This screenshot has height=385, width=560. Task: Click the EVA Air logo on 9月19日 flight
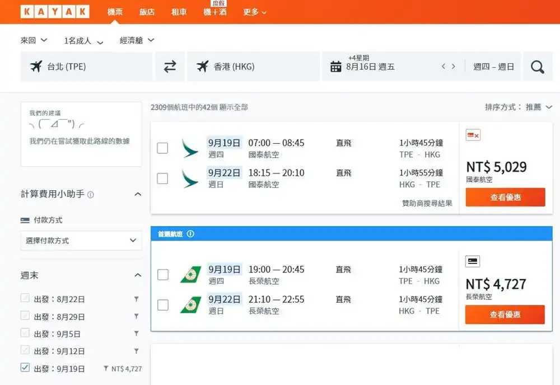191,275
